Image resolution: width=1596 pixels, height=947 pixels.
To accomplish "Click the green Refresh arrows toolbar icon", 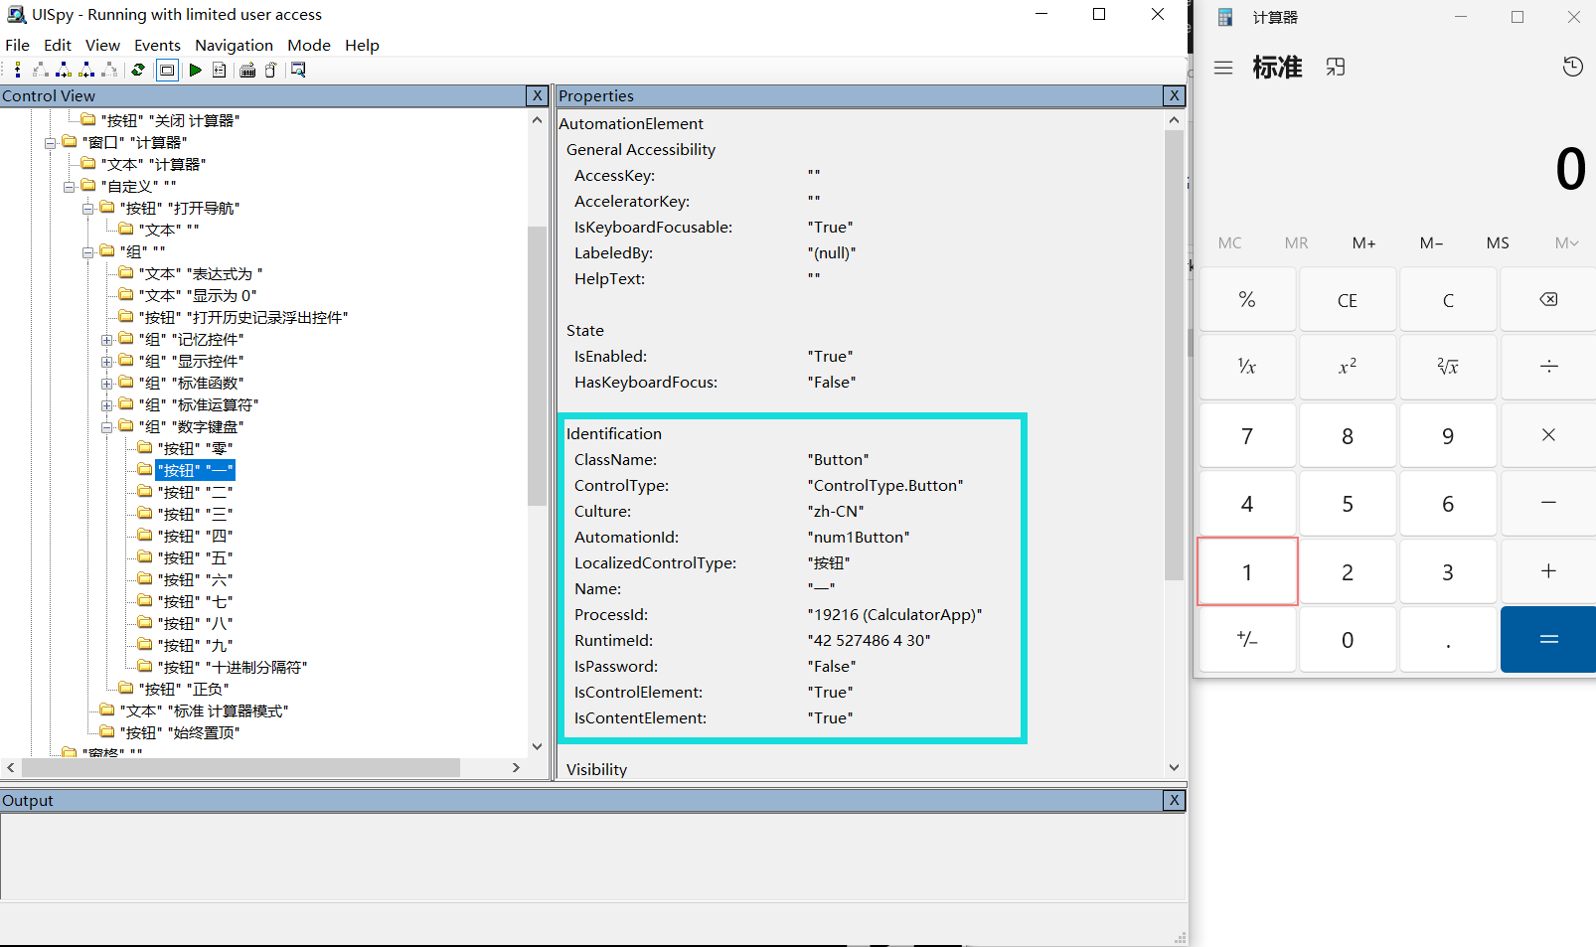I will 138,70.
